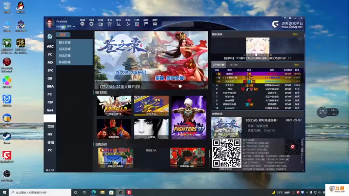Click the help question mark in title bar
Screen dimensions: 349x196
coord(285,18)
